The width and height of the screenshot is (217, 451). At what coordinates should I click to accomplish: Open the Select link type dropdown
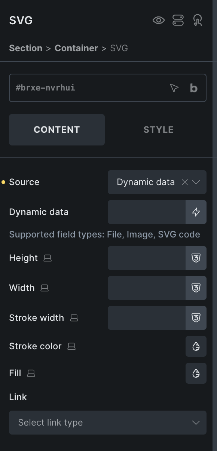tap(108, 423)
